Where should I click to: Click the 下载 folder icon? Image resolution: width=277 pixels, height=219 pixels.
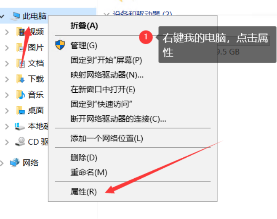point(21,79)
